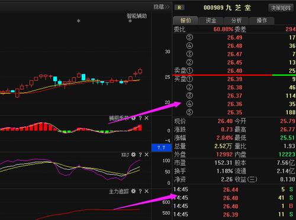Select sell level 5 price 26.49

(x=234, y=37)
